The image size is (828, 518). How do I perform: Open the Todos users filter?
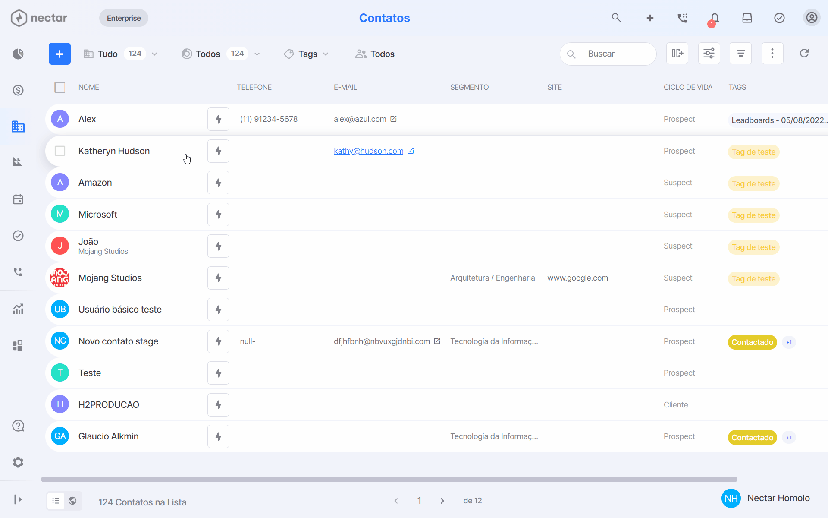375,54
